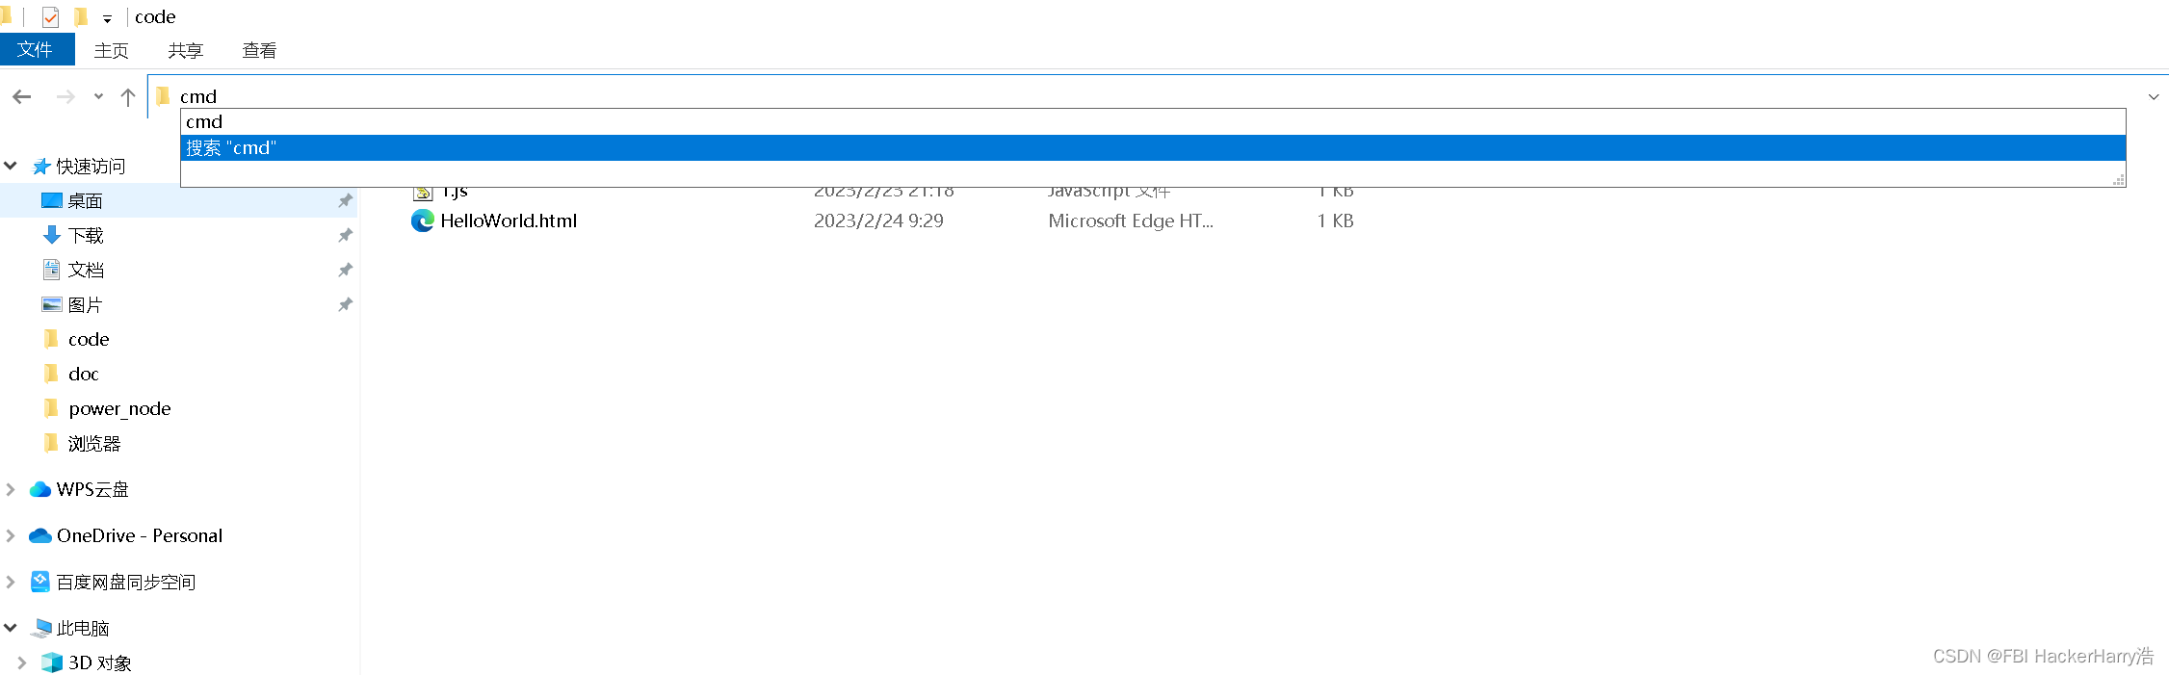
Task: Open the doc folder in the sidebar
Action: [x=83, y=374]
